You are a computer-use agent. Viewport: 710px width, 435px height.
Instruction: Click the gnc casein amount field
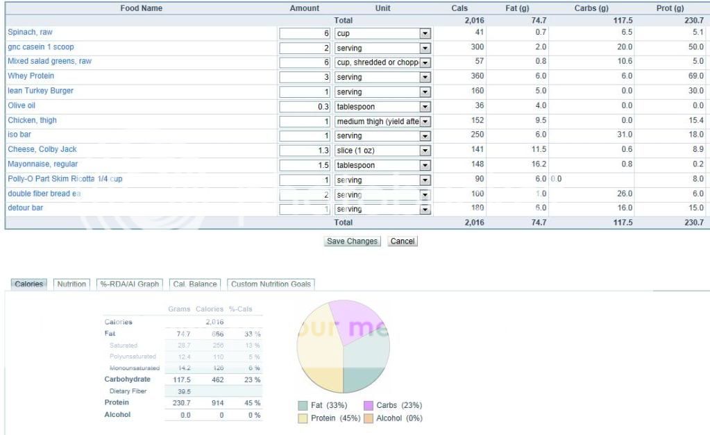[x=305, y=48]
